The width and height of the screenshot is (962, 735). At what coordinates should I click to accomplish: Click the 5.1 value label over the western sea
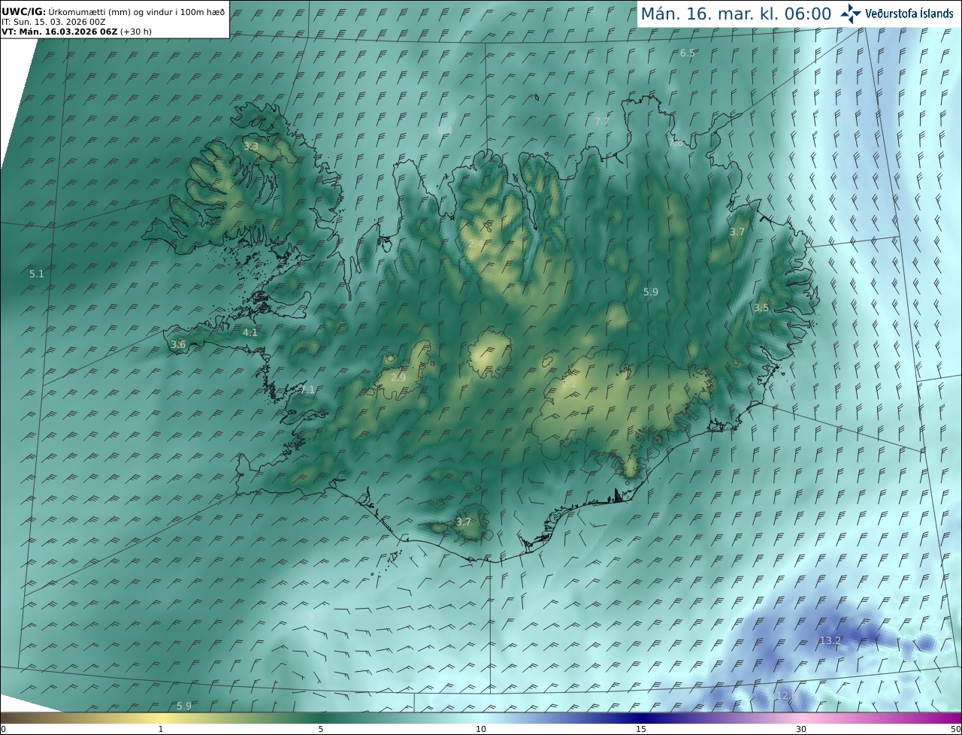[37, 274]
